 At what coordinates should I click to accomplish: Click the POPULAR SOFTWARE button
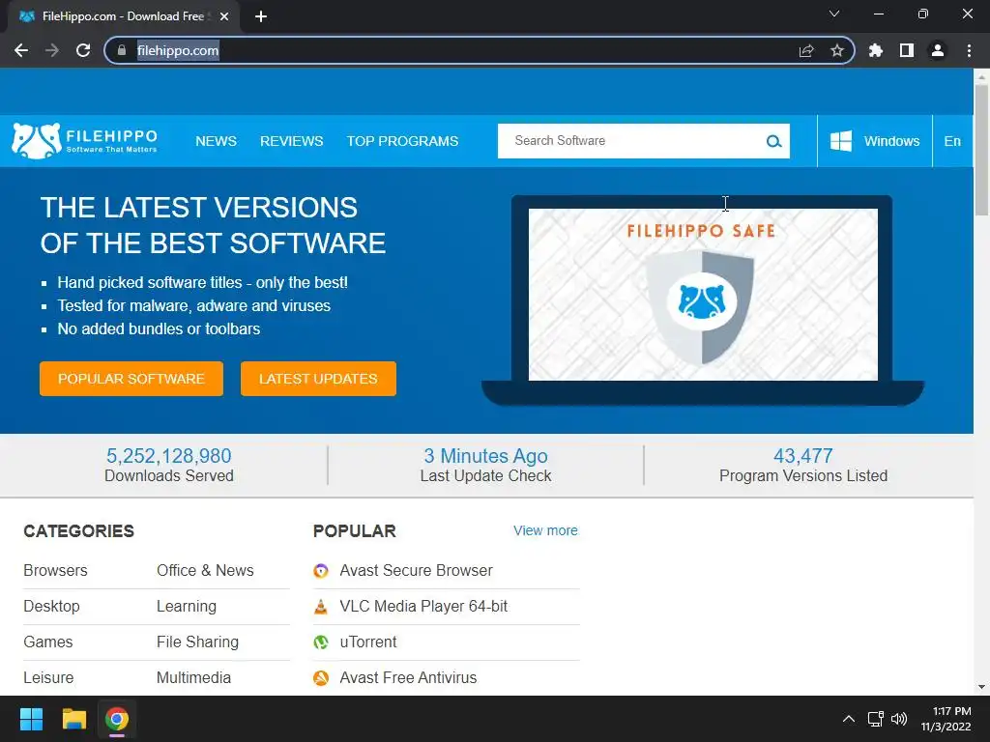(x=131, y=379)
